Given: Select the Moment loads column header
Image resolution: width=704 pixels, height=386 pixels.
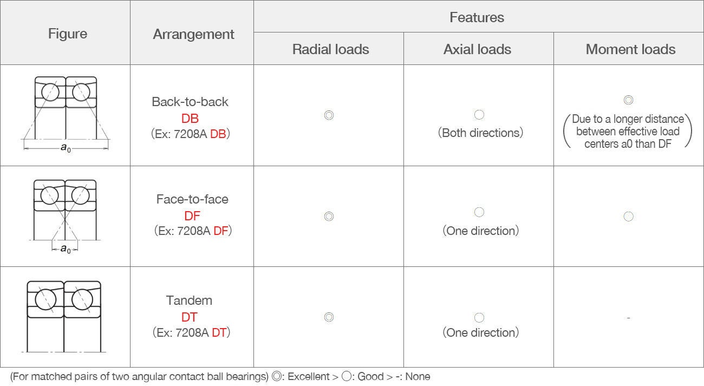Looking at the screenshot, I should click(x=630, y=49).
